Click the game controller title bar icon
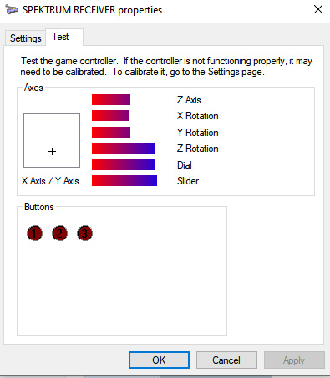Screen dimensions: 330x378 (12, 10)
